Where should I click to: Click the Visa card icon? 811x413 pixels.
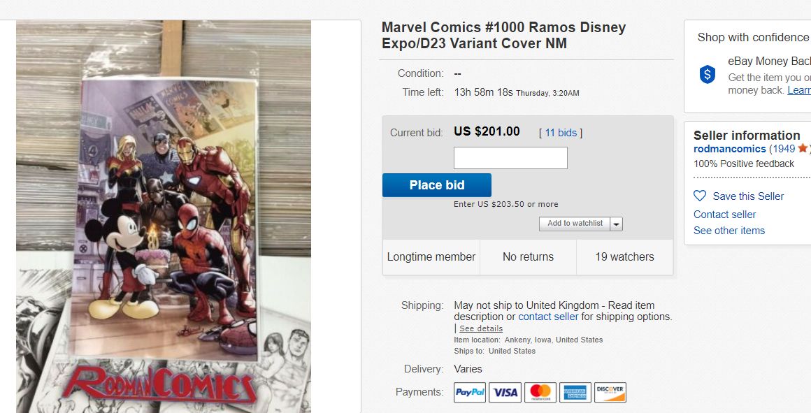tap(505, 392)
